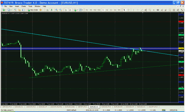The height and width of the screenshot is (112, 185).
Task: Select the Cursor arrow tool
Action: click(x=124, y=10)
